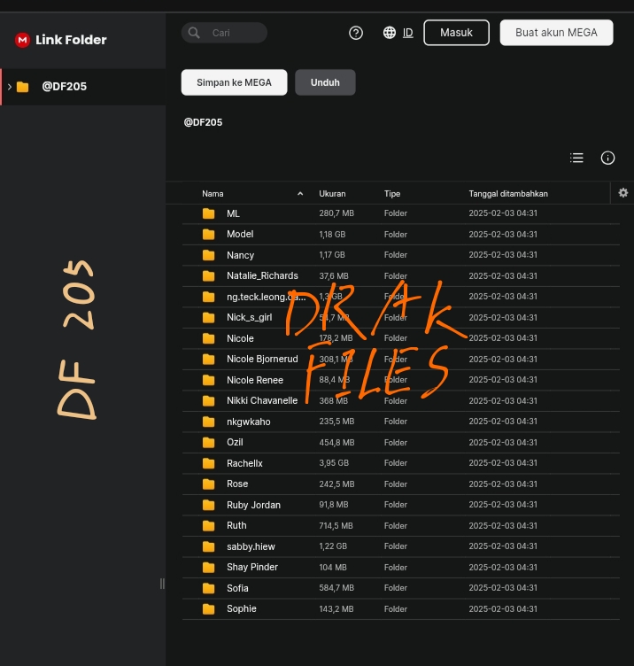Click the Unduh download button
This screenshot has width=634, height=666.
click(325, 82)
